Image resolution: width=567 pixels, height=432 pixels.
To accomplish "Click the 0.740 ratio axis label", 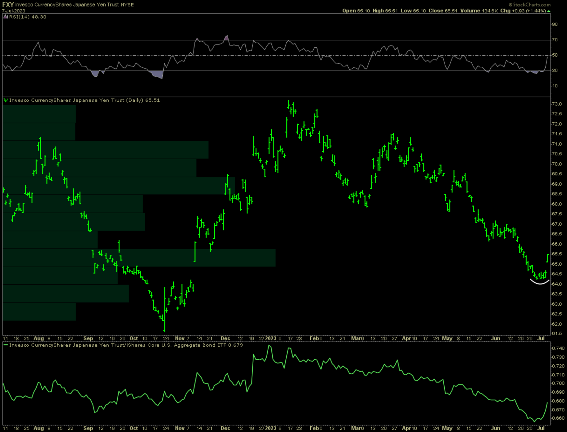I will point(558,349).
